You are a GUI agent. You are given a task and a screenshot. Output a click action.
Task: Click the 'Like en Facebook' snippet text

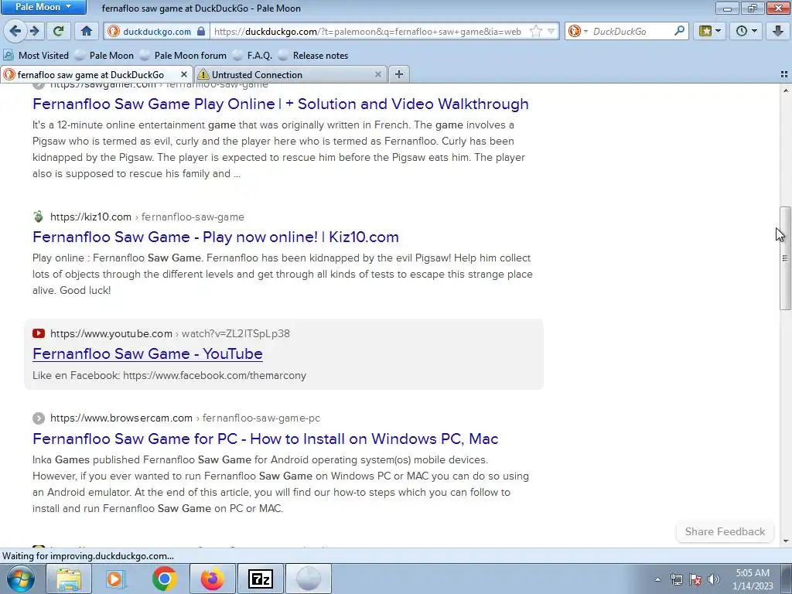point(169,376)
